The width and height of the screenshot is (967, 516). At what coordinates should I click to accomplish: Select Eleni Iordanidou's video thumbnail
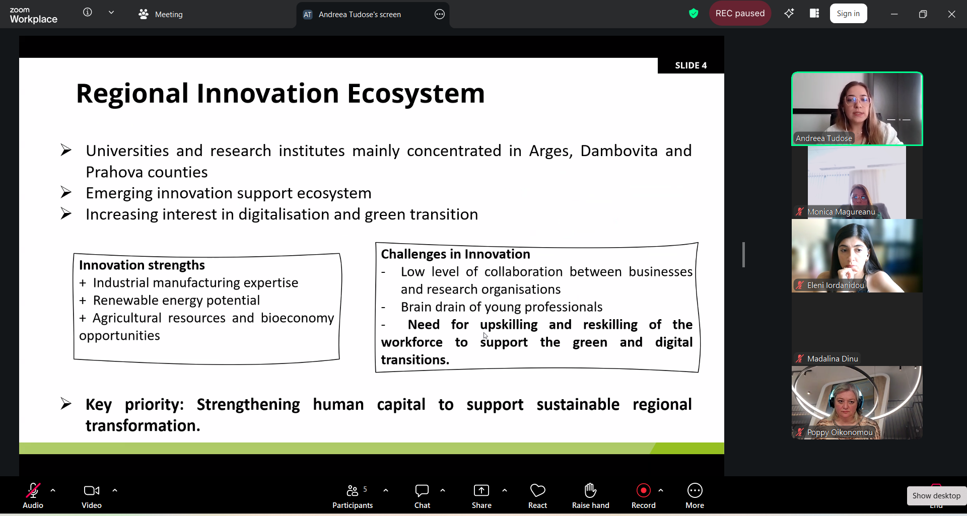point(857,256)
